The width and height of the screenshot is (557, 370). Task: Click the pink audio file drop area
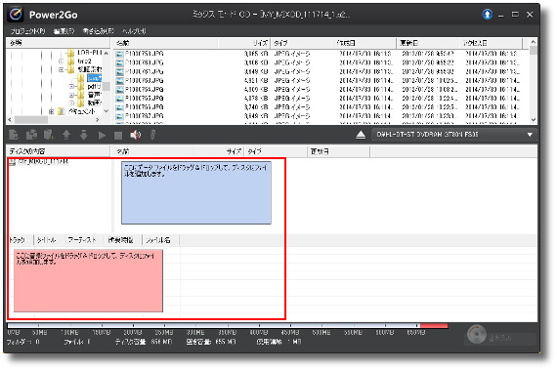[x=88, y=280]
